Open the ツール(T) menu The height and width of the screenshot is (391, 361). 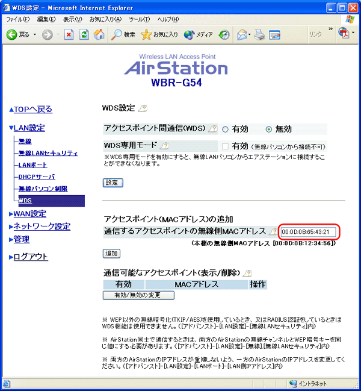(x=139, y=19)
